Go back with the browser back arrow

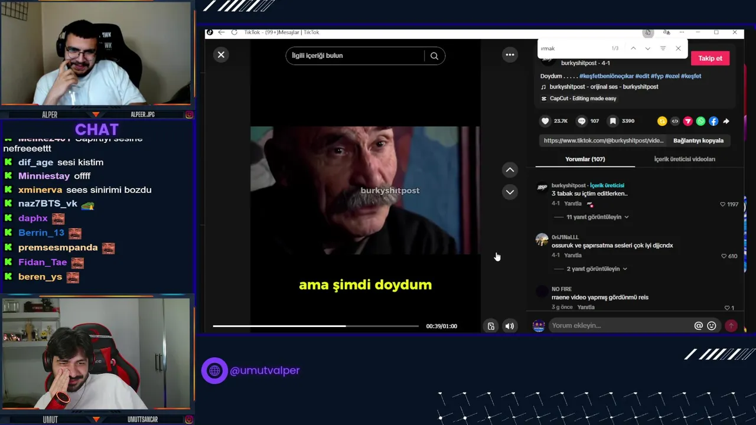tap(221, 32)
